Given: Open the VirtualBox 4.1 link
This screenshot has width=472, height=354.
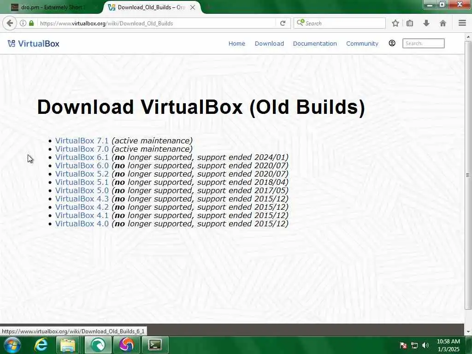Looking at the screenshot, I should click(82, 215).
